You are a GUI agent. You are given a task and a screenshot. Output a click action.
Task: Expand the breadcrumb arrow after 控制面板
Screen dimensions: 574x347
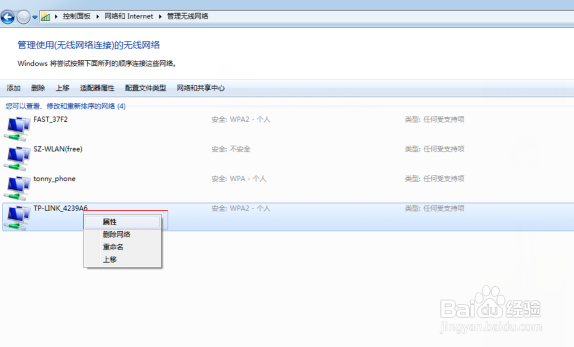[97, 16]
